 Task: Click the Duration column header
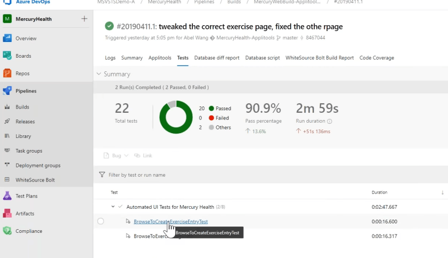(379, 192)
